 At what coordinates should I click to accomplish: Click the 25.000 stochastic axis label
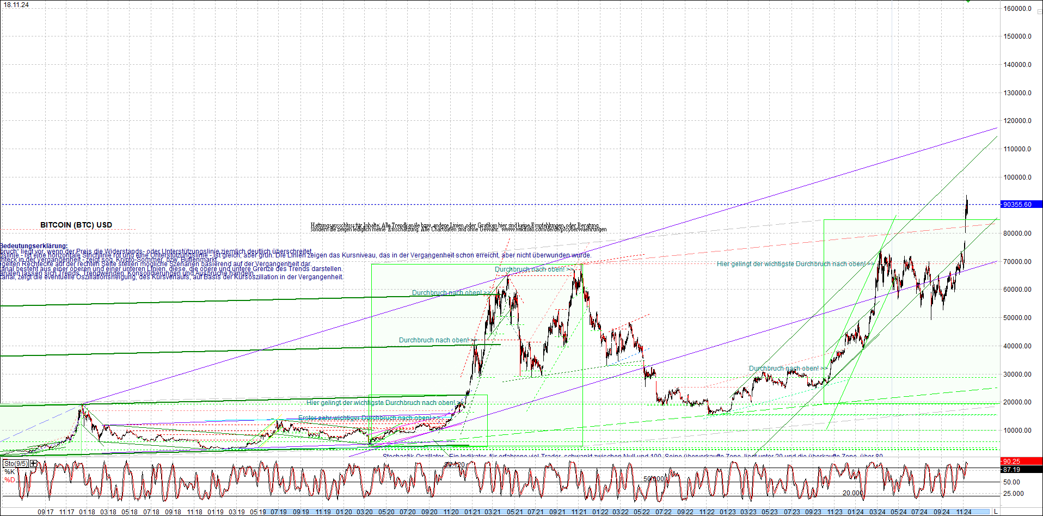click(1014, 494)
